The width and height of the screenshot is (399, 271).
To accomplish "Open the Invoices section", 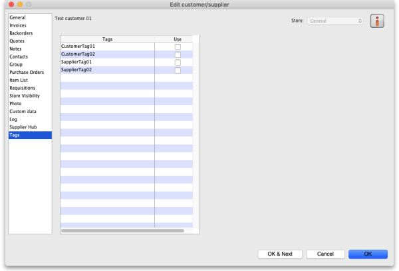I will [x=18, y=25].
